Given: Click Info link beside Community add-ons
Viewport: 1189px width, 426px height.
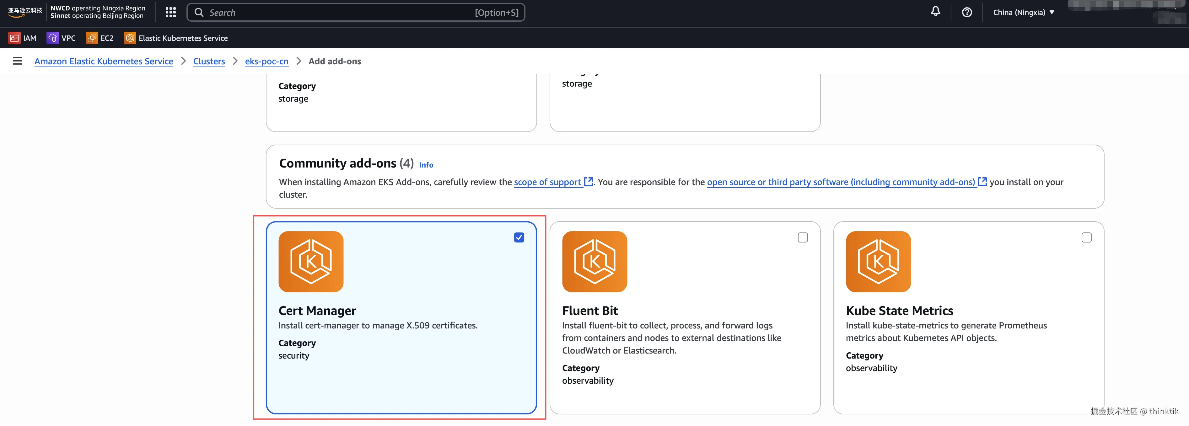Looking at the screenshot, I should (x=426, y=165).
